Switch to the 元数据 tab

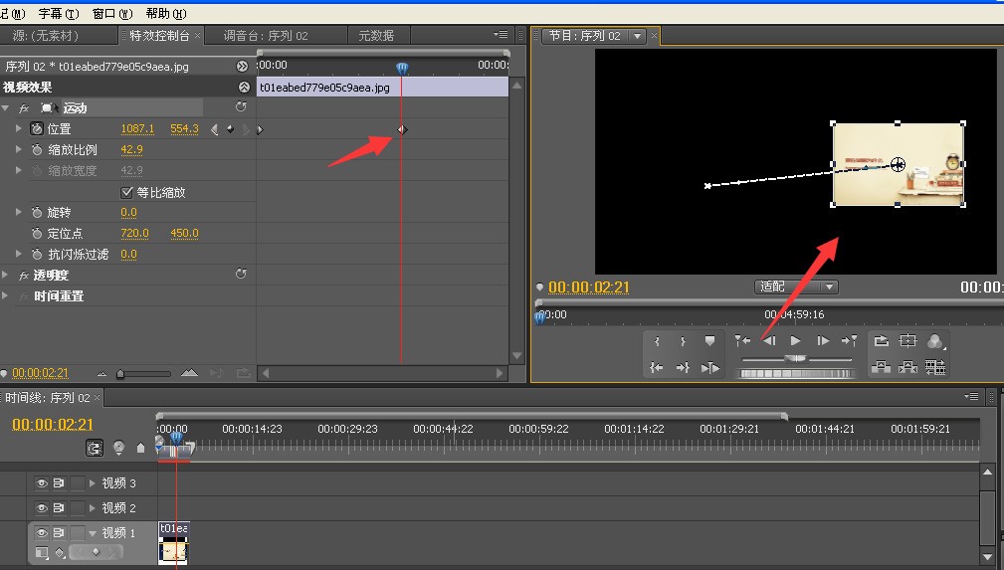(376, 36)
